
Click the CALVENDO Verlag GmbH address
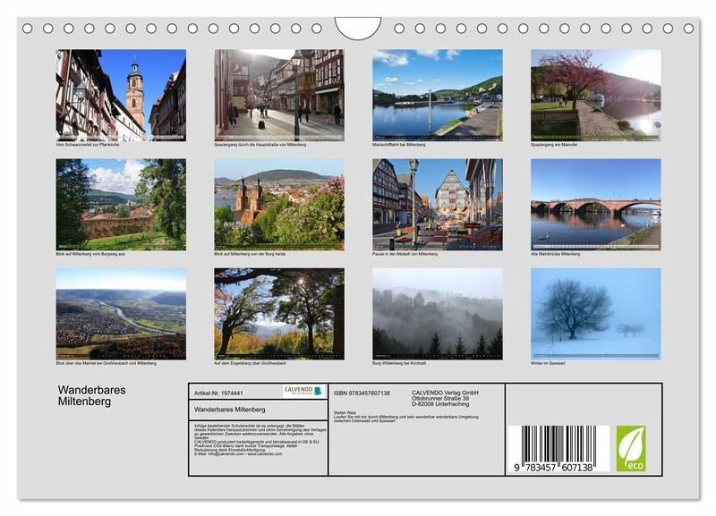(445, 398)
